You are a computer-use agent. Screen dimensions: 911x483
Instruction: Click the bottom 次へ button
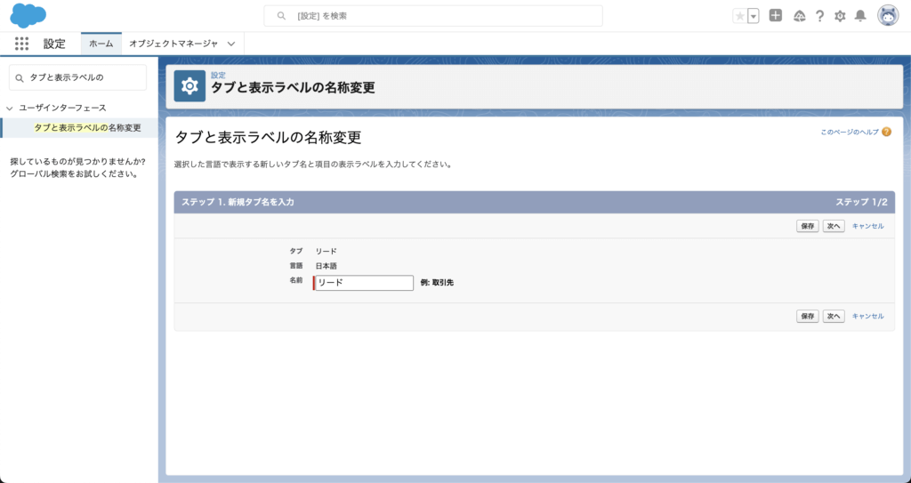point(834,316)
